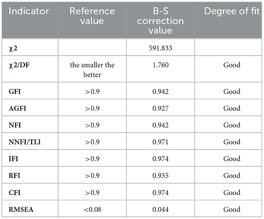
Task: Click the NFI row label
Action: point(15,125)
